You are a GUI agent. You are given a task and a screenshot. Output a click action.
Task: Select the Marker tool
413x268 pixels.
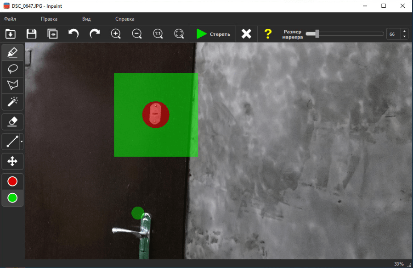pyautogui.click(x=12, y=52)
